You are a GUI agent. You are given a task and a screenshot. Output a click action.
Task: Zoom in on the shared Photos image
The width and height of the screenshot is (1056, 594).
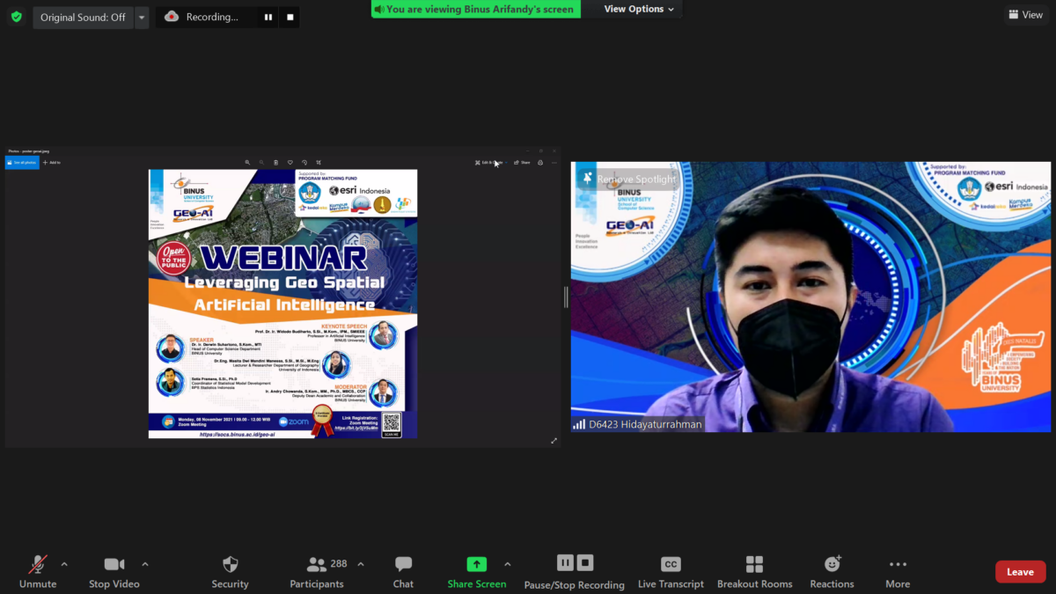click(248, 163)
